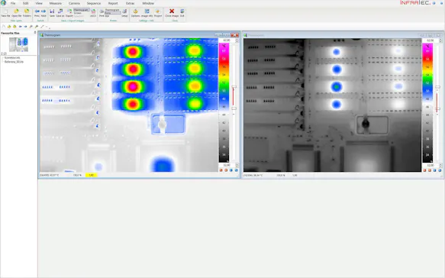Open printer Setup icon

point(124,13)
